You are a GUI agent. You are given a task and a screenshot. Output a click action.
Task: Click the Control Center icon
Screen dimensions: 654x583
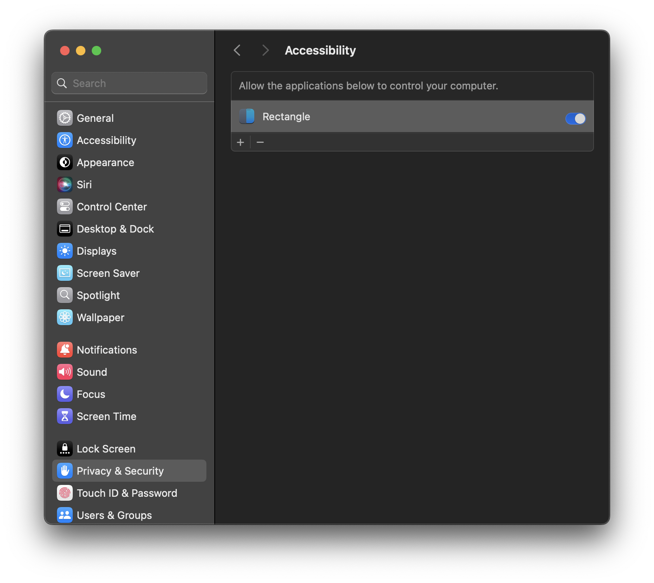click(65, 206)
